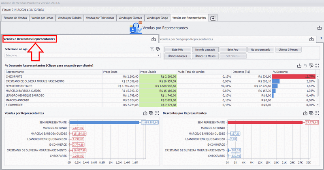Export the Vendas por Representantes chart
The image size is (324, 170).
tap(145, 113)
